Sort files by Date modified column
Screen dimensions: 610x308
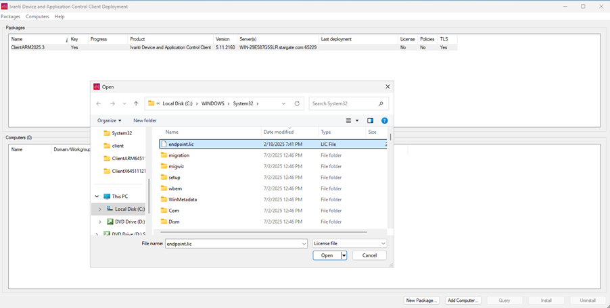coord(279,132)
